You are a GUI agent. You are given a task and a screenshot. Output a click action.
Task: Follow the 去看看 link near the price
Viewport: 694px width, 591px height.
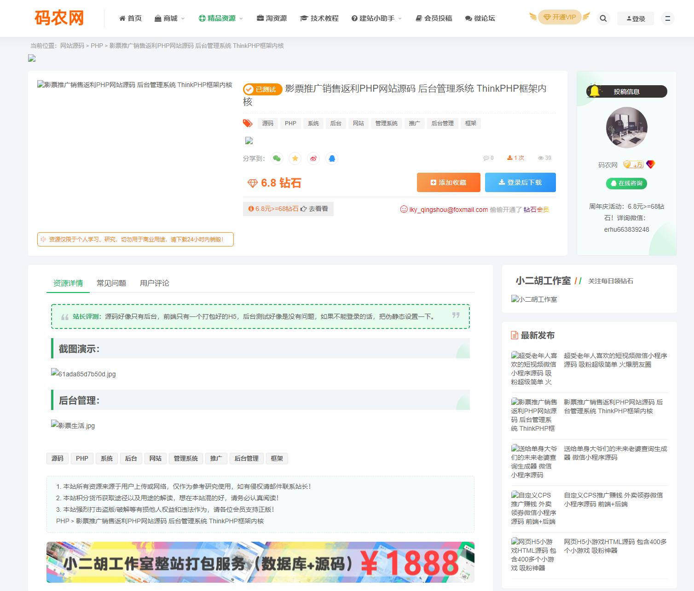pos(318,209)
